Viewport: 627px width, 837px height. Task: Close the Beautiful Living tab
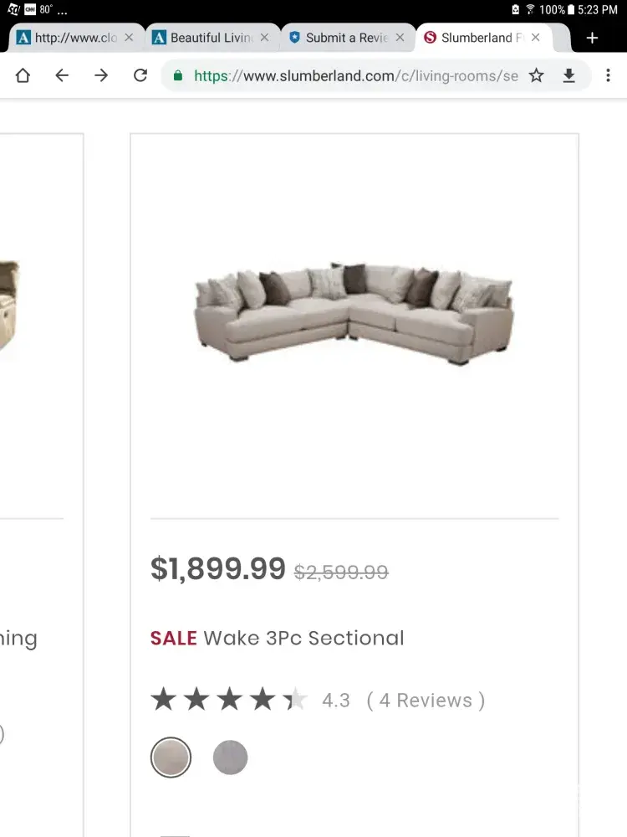(x=264, y=38)
